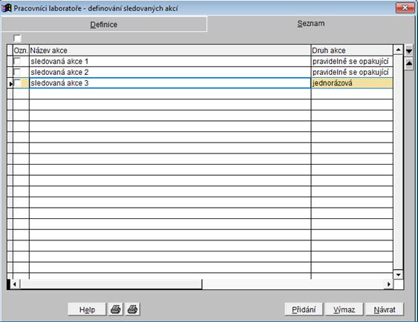Toggle the select-all checkbox above the grid
This screenshot has width=418, height=322.
(x=17, y=39)
